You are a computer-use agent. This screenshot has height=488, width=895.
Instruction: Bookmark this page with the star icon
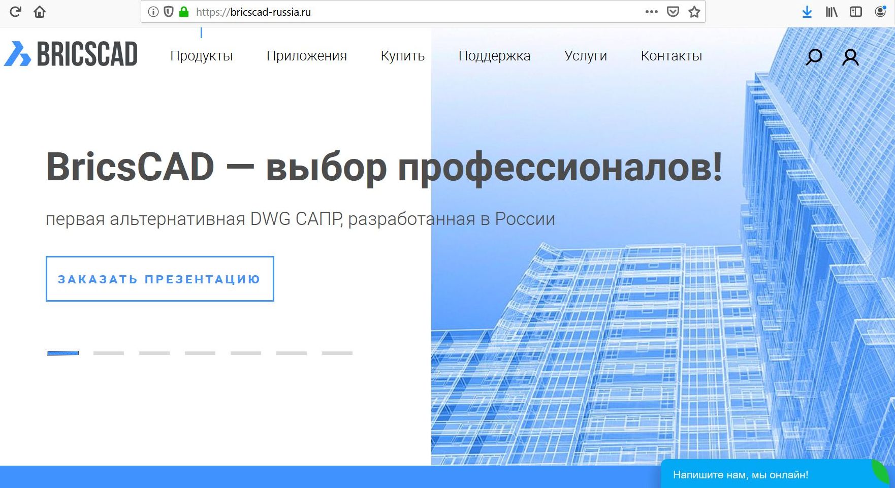click(694, 11)
